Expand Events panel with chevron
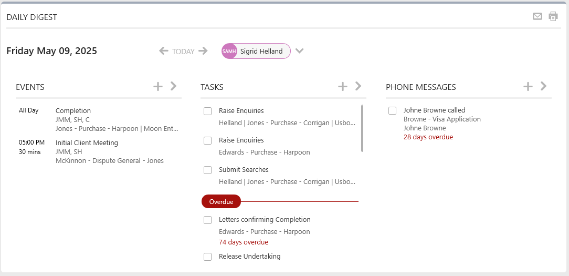569x276 pixels. click(174, 86)
